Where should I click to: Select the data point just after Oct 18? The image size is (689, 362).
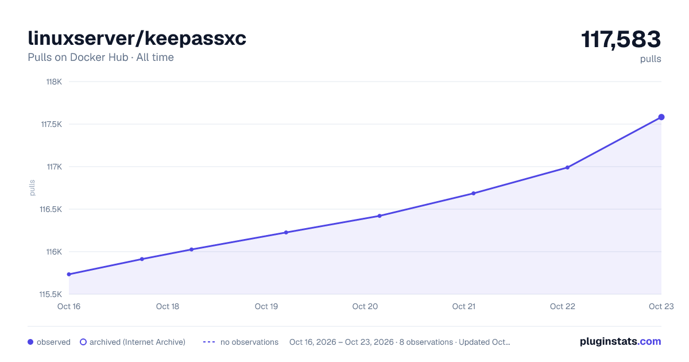tap(191, 249)
